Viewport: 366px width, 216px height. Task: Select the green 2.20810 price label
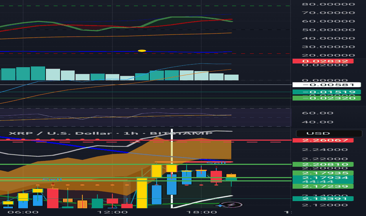(x=323, y=165)
